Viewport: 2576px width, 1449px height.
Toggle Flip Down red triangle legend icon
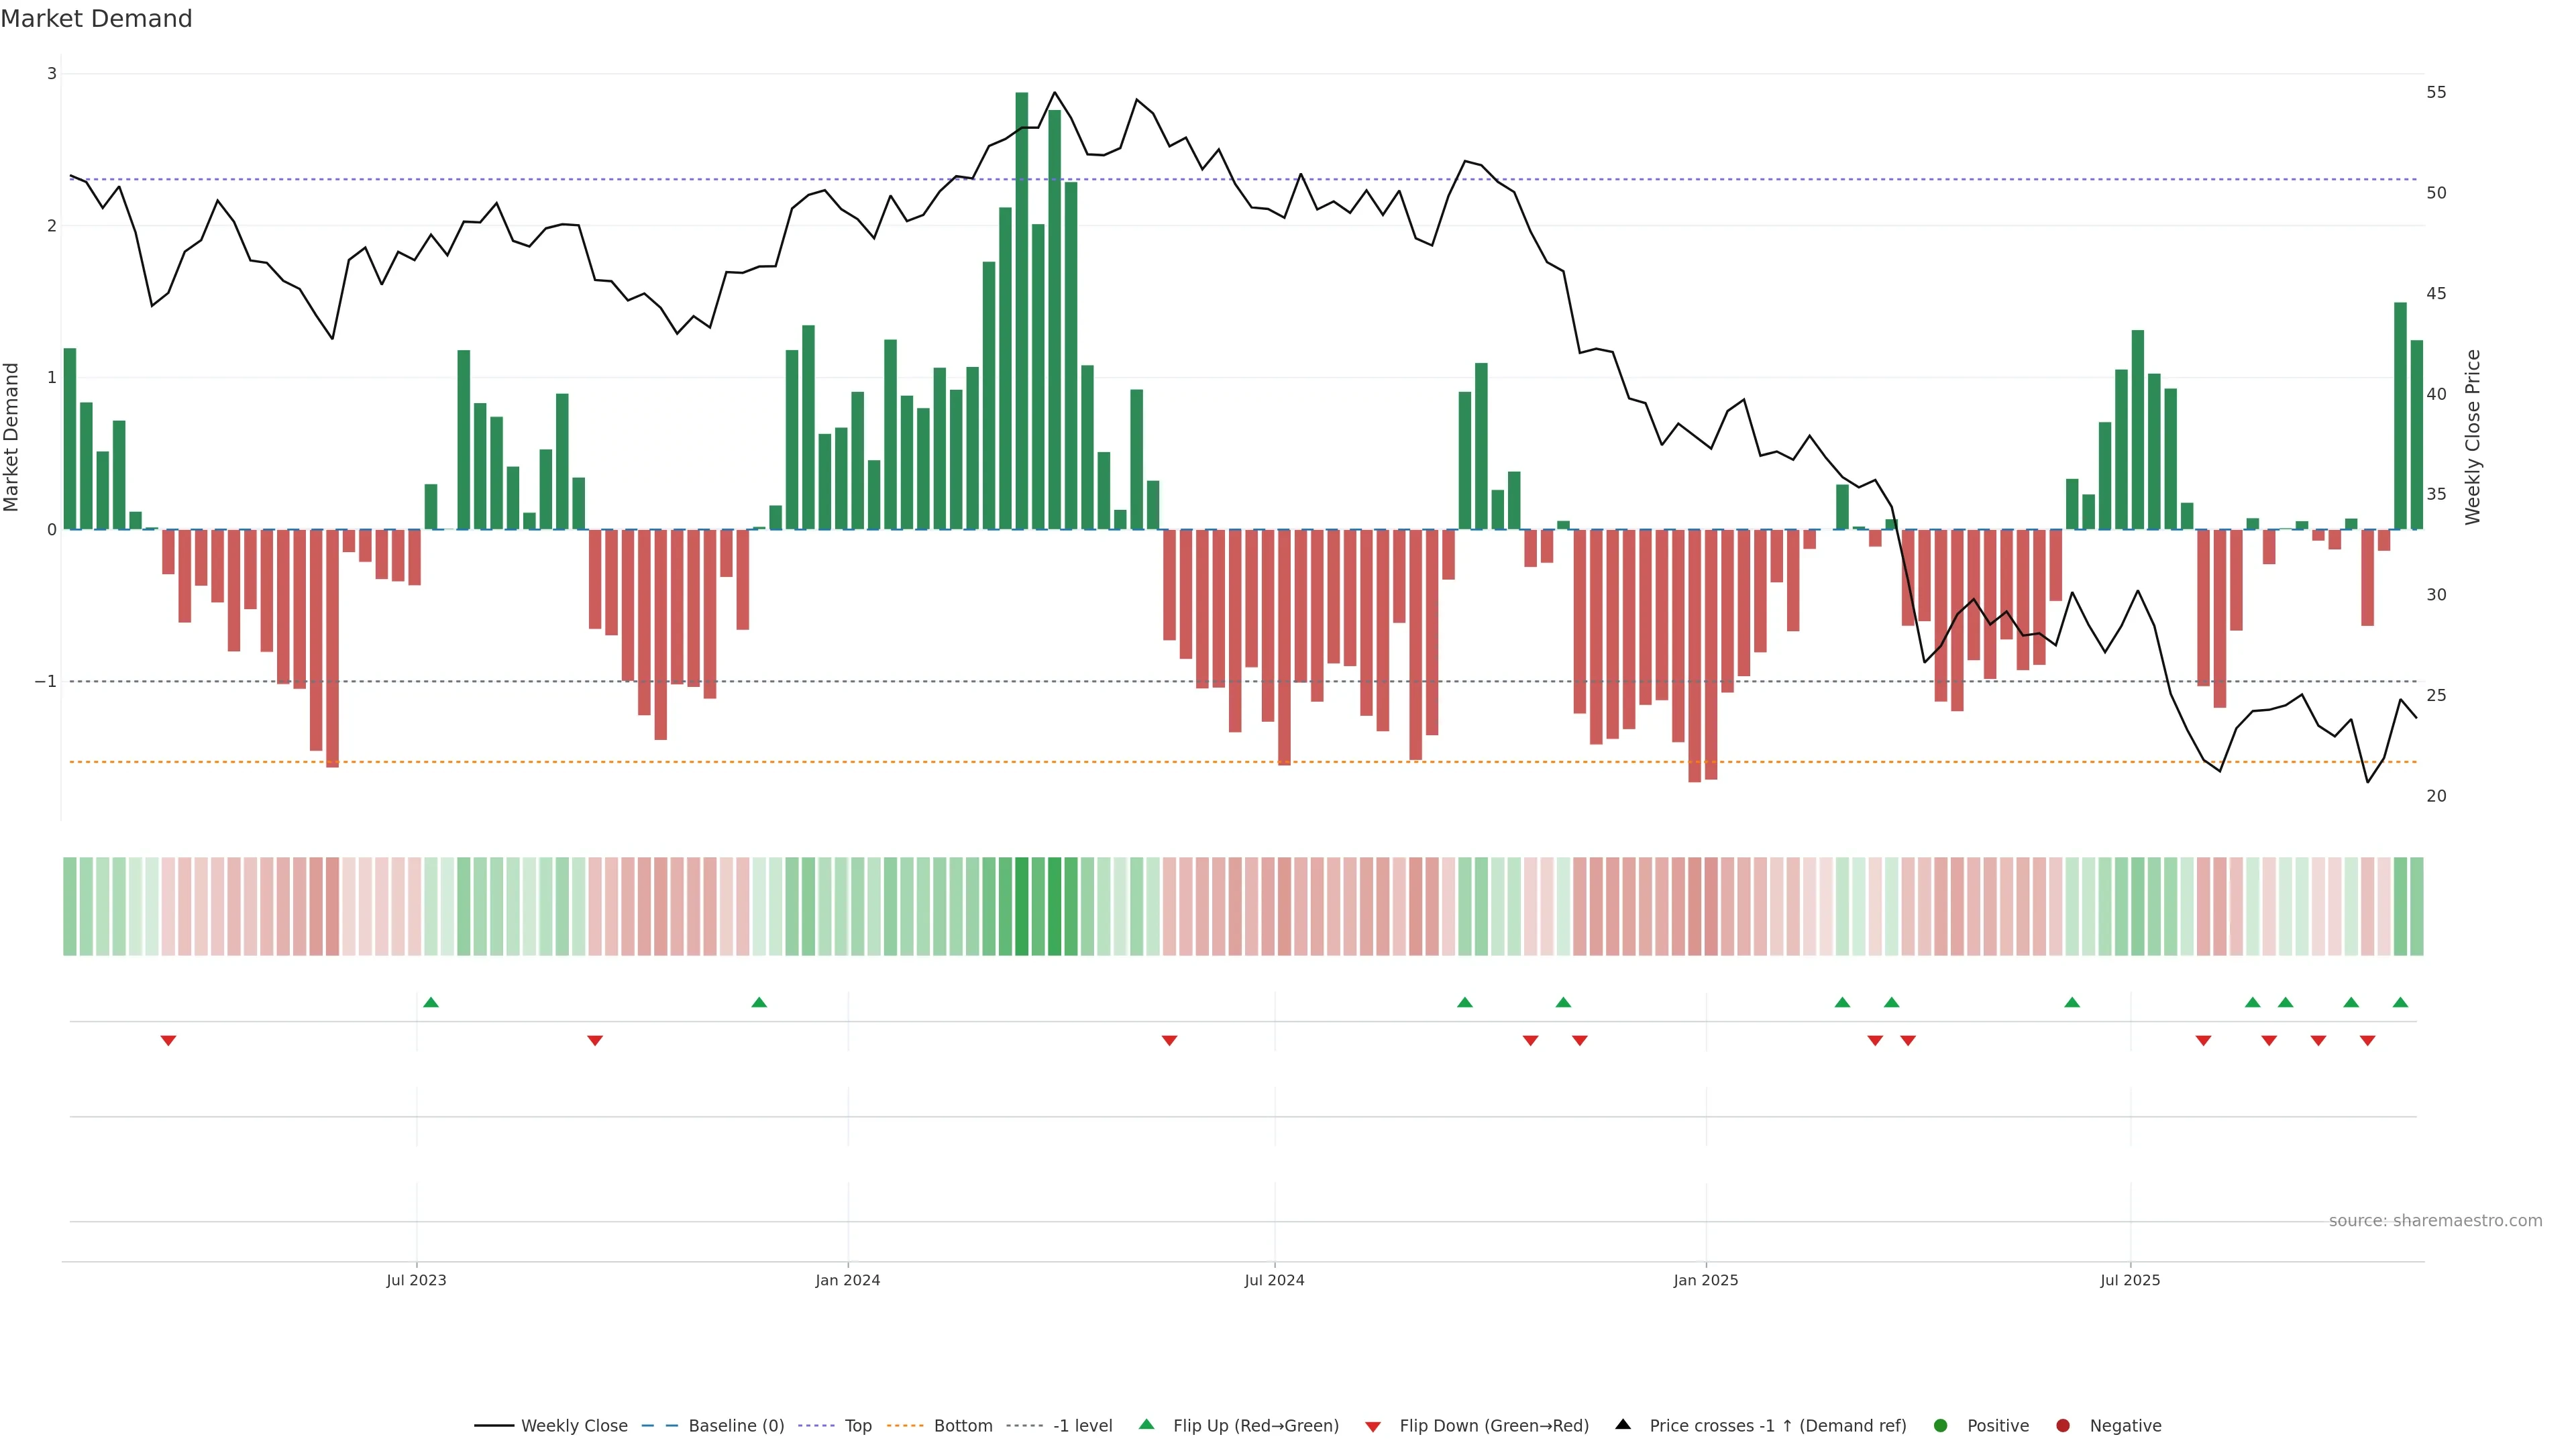[1373, 1426]
